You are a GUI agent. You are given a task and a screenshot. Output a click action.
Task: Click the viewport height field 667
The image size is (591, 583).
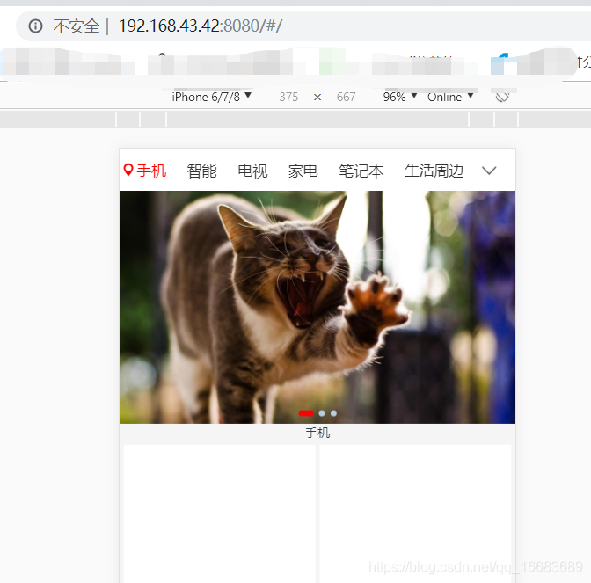[x=346, y=98]
